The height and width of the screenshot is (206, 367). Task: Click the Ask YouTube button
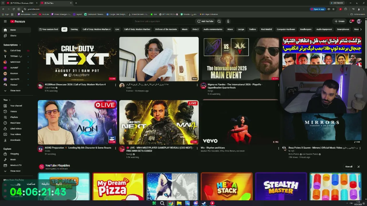pyautogui.click(x=205, y=21)
